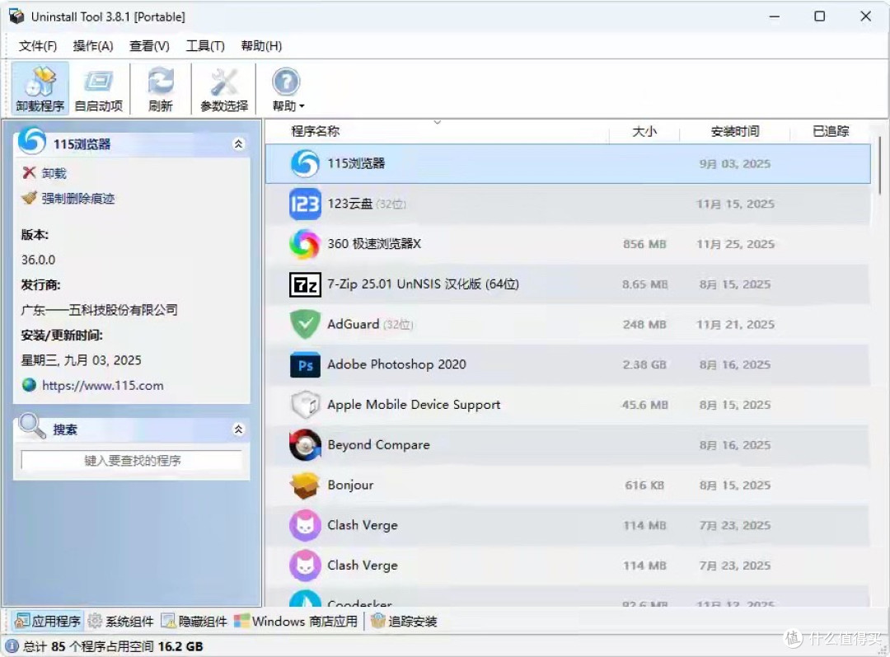Click the partially visible Coodesker row
Screen dimensions: 890x657
coord(568,598)
